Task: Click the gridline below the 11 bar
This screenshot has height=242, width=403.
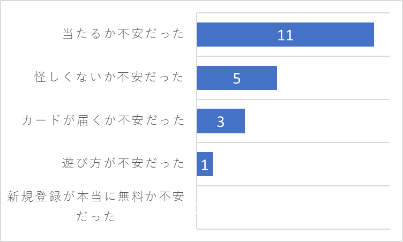Action: pos(294,56)
